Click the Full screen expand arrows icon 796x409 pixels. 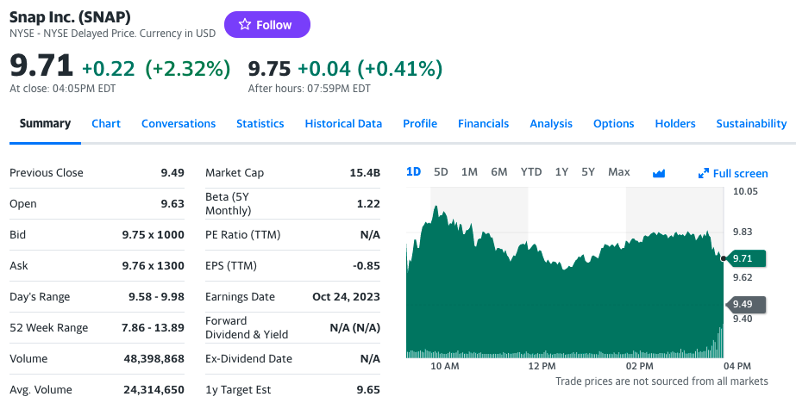point(703,173)
